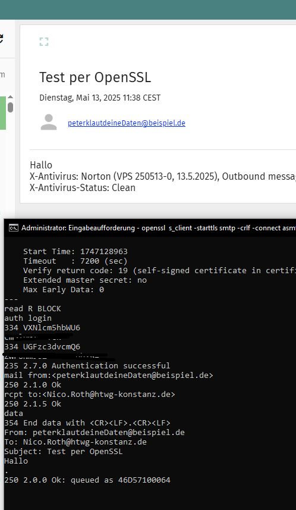Select the green highlighted mail list entry
The width and height of the screenshot is (296, 510).
click(3, 113)
